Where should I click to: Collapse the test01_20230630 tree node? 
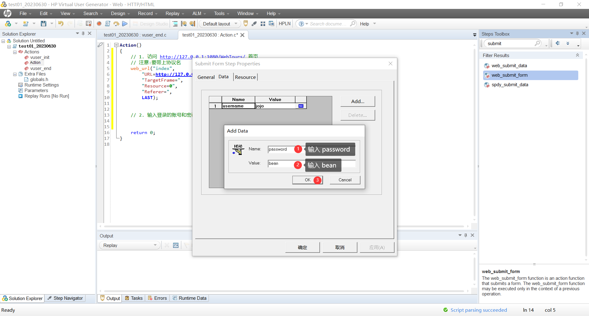click(9, 47)
